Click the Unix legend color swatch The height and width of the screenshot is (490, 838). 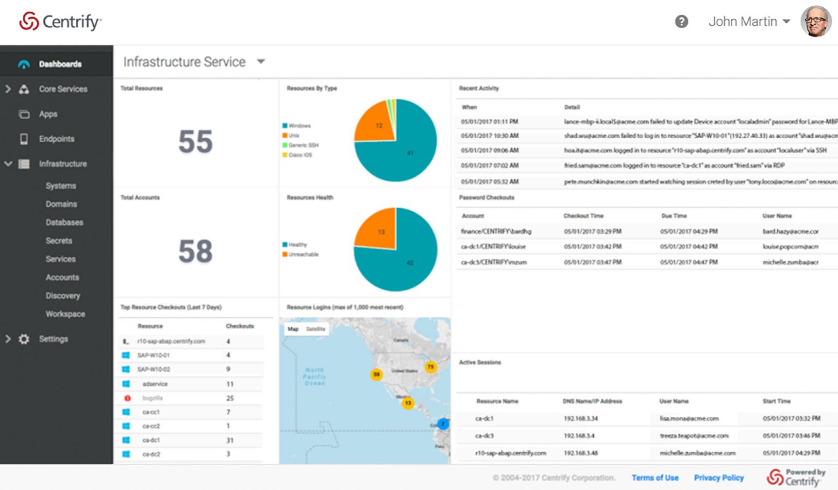285,135
